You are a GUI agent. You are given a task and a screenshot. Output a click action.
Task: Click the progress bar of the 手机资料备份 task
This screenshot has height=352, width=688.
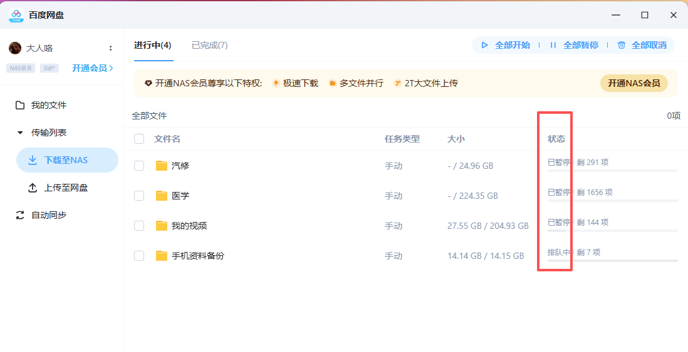pyautogui.click(x=613, y=261)
